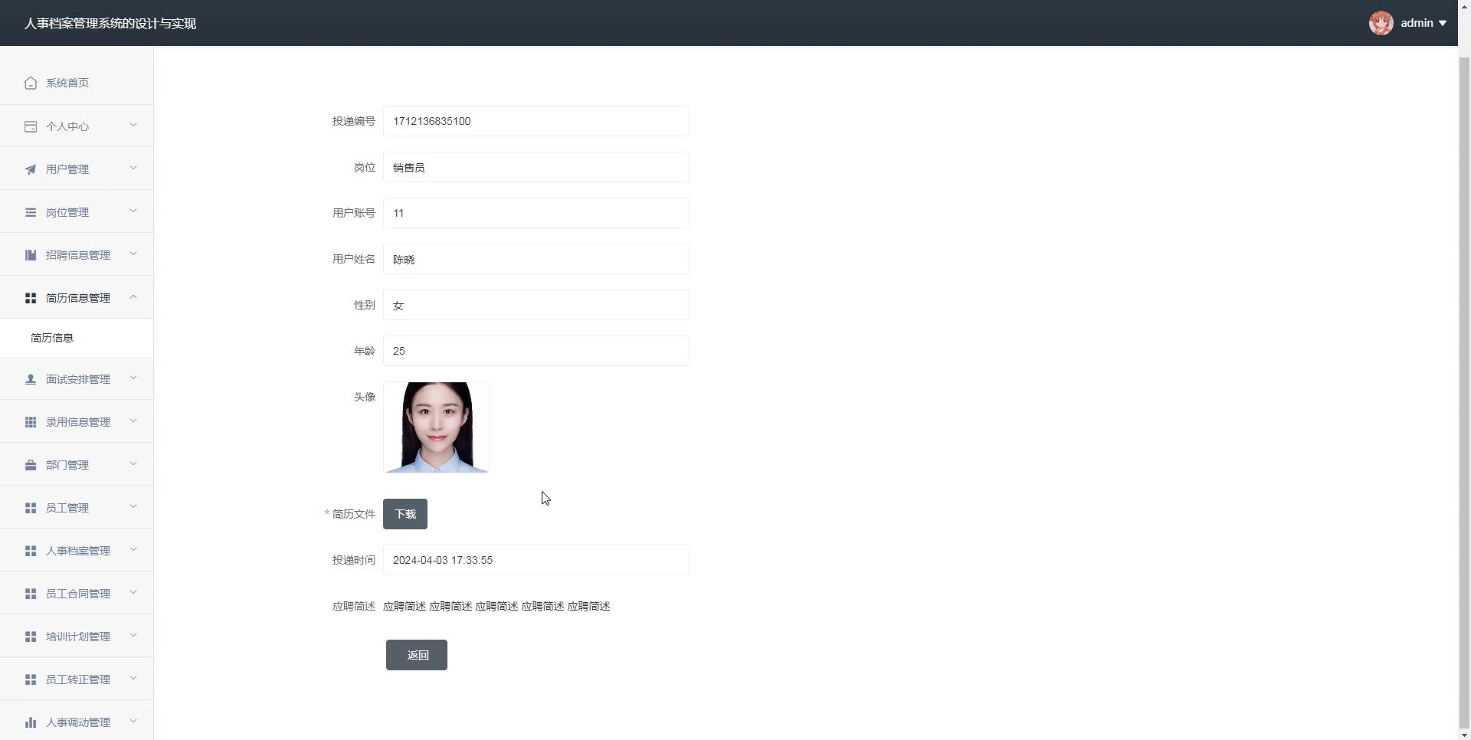Click the paper plane icon beside 用户管理
This screenshot has height=740, width=1471.
coord(31,169)
